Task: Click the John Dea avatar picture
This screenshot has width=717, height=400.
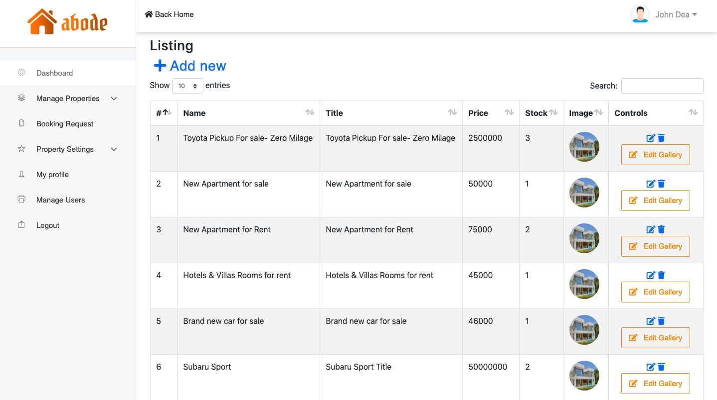Action: 640,14
